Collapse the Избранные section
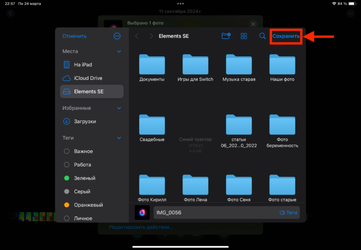The width and height of the screenshot is (361, 250). coord(119,108)
